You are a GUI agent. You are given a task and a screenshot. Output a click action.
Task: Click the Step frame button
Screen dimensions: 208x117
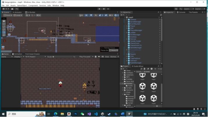coord(109,9)
